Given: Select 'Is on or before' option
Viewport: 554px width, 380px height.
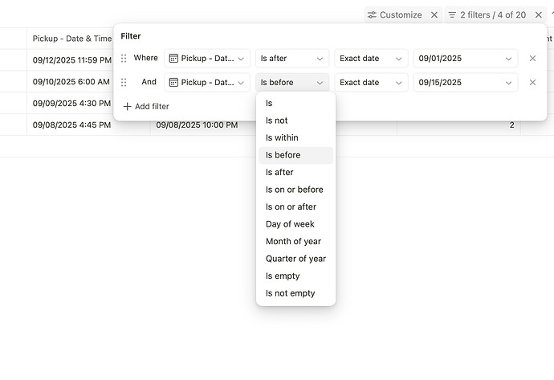Looking at the screenshot, I should [x=294, y=190].
